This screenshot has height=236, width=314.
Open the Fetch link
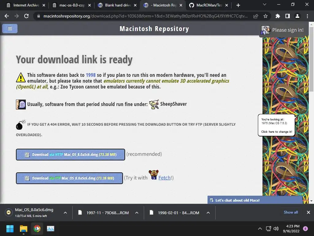[x=164, y=178]
